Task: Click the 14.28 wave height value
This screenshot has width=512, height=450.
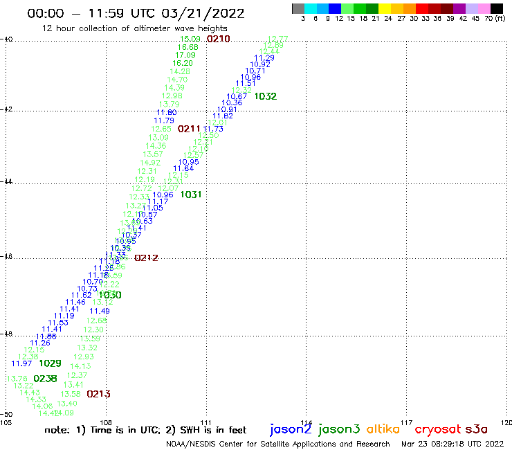Action: coord(180,71)
